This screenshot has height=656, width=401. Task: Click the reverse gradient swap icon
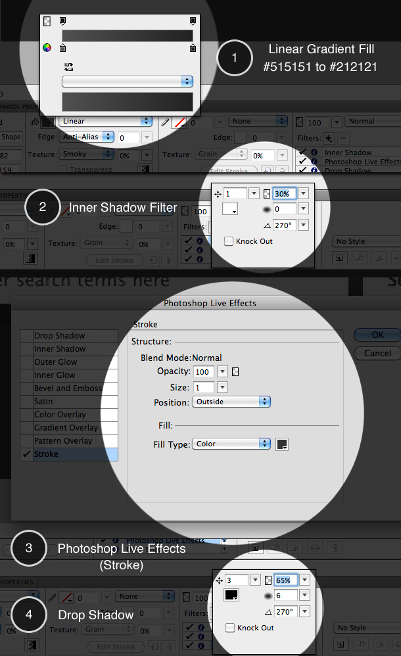pos(68,66)
